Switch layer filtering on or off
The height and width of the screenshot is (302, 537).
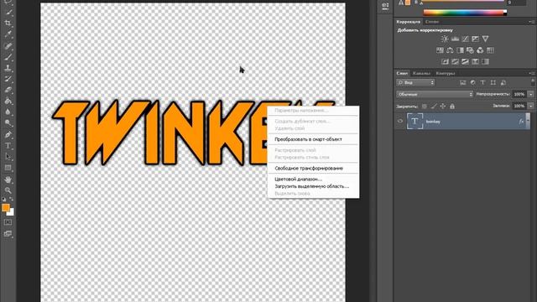tap(533, 82)
